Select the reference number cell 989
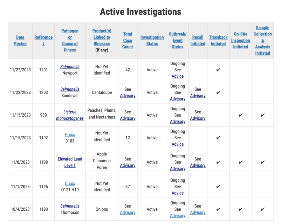The width and height of the screenshot is (281, 224). 43,115
